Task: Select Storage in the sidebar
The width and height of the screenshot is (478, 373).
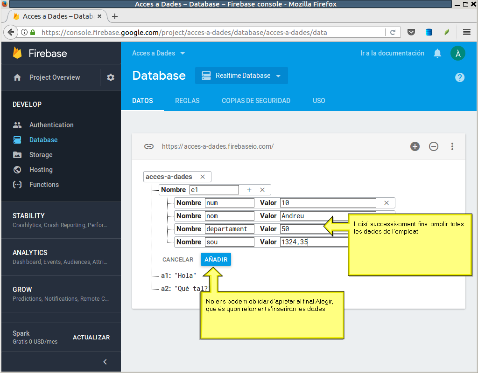Action: tap(41, 155)
